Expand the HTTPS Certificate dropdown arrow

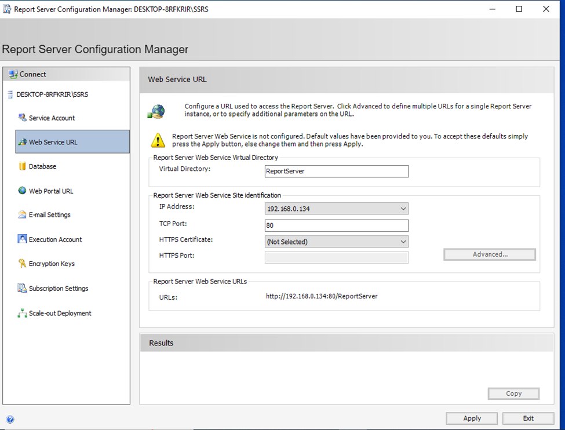[x=403, y=242]
